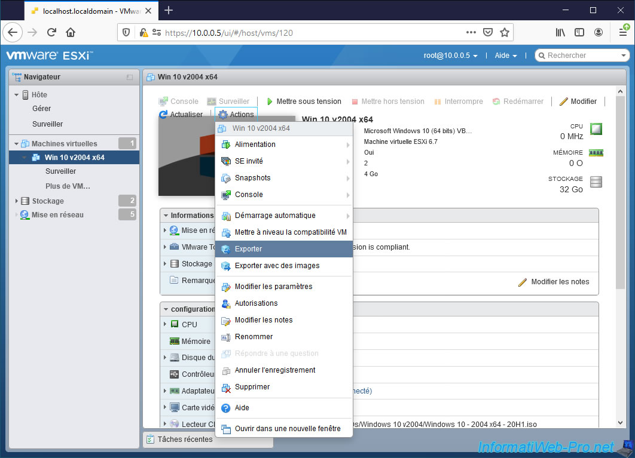Viewport: 635px width, 458px height.
Task: Open the Firefox account icon
Action: pyautogui.click(x=598, y=32)
